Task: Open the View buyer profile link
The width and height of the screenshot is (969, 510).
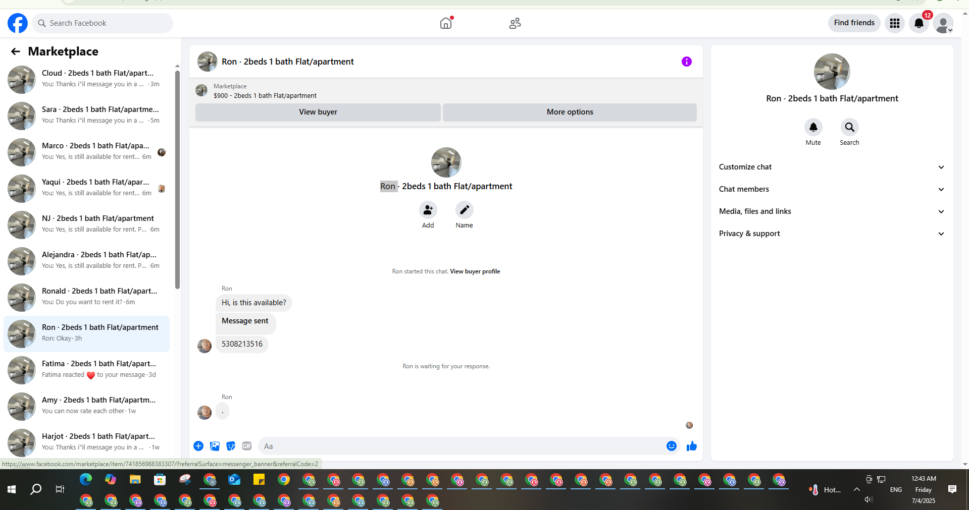Action: coord(475,271)
